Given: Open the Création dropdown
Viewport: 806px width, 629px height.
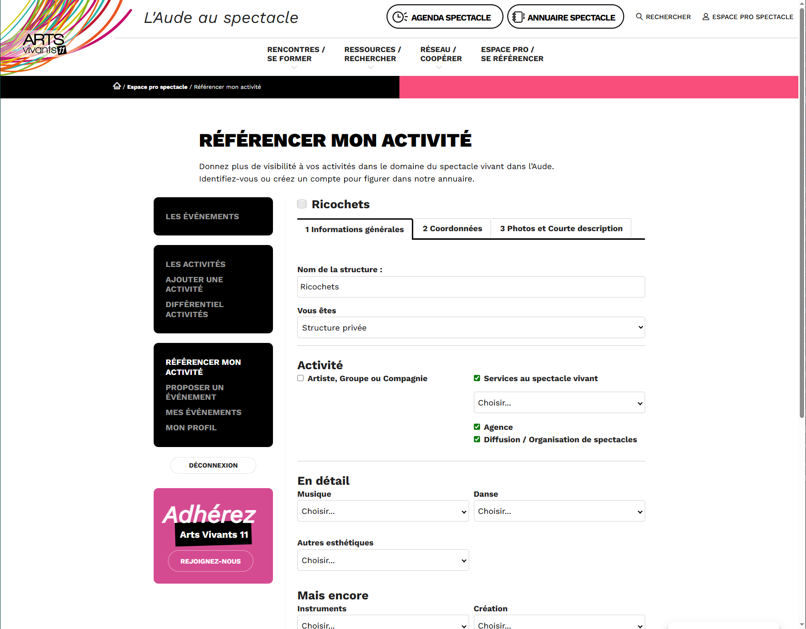Looking at the screenshot, I should 559,622.
